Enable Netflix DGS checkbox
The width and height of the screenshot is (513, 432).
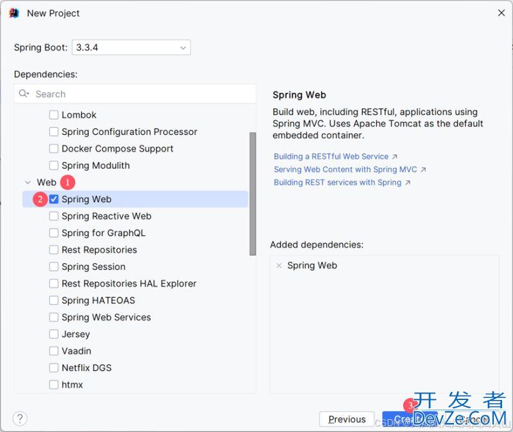tap(54, 367)
